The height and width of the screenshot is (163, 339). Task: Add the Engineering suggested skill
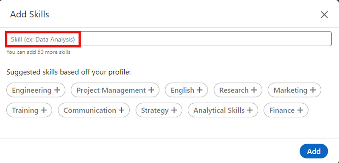36,90
